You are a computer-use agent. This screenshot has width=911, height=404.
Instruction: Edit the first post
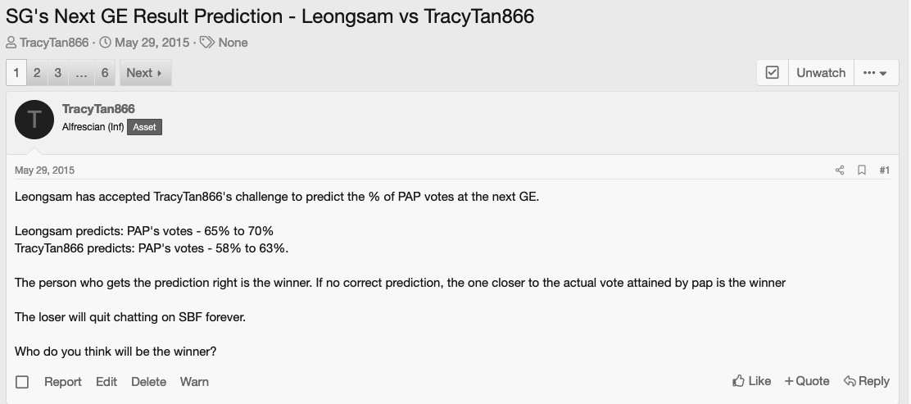(x=107, y=382)
